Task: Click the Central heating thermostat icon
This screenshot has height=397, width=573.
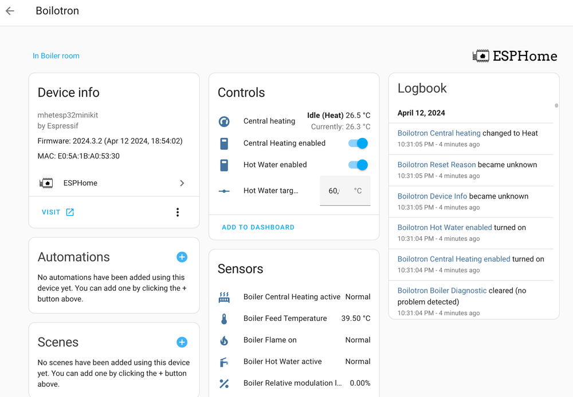Action: click(224, 121)
